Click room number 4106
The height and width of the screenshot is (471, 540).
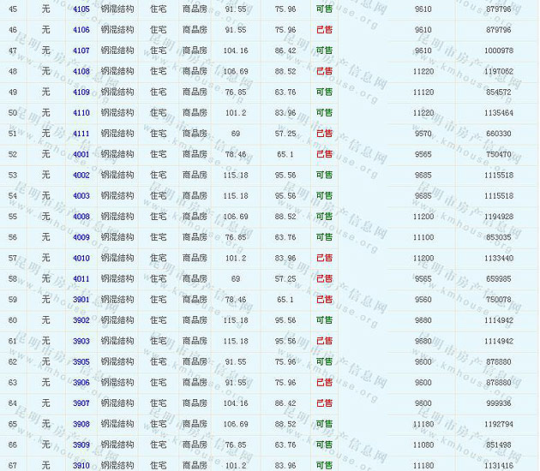point(81,30)
